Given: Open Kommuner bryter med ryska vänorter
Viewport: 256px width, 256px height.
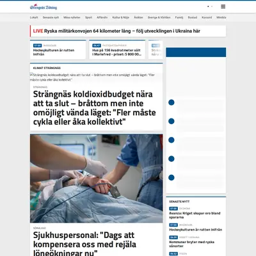Looking at the screenshot, I should tap(192, 244).
